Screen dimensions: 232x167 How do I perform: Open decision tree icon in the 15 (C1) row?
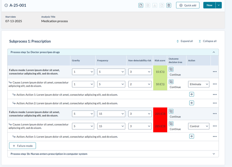point(171,69)
